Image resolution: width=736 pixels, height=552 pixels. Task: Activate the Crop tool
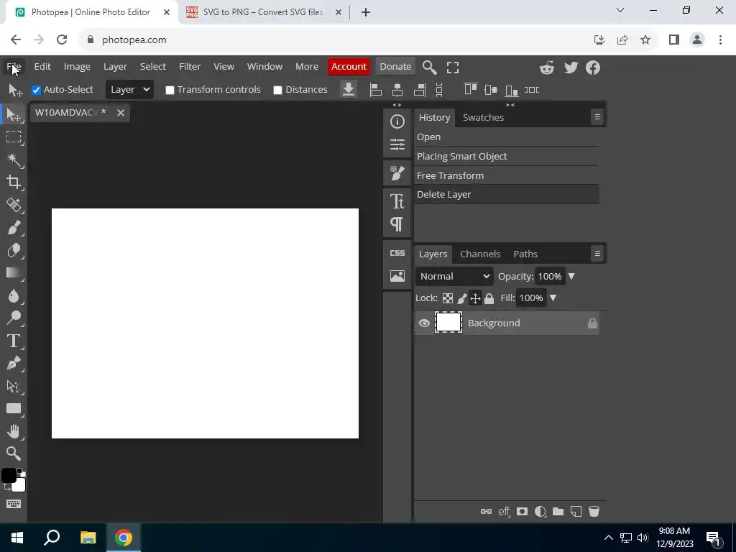[x=14, y=182]
